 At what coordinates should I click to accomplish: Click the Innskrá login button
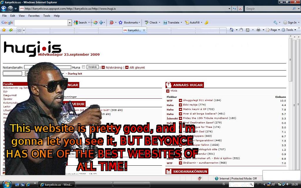tap(93, 67)
